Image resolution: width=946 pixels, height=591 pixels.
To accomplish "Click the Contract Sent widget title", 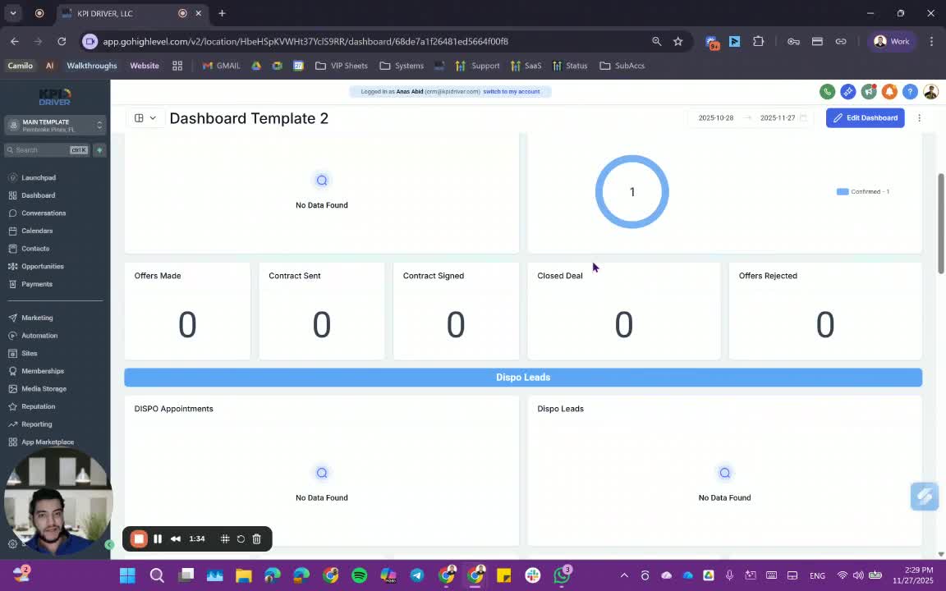I will [295, 276].
